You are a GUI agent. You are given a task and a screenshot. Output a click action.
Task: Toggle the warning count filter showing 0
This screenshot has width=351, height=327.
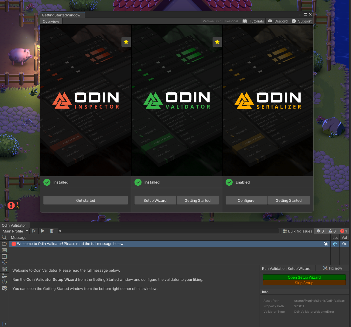(332, 231)
